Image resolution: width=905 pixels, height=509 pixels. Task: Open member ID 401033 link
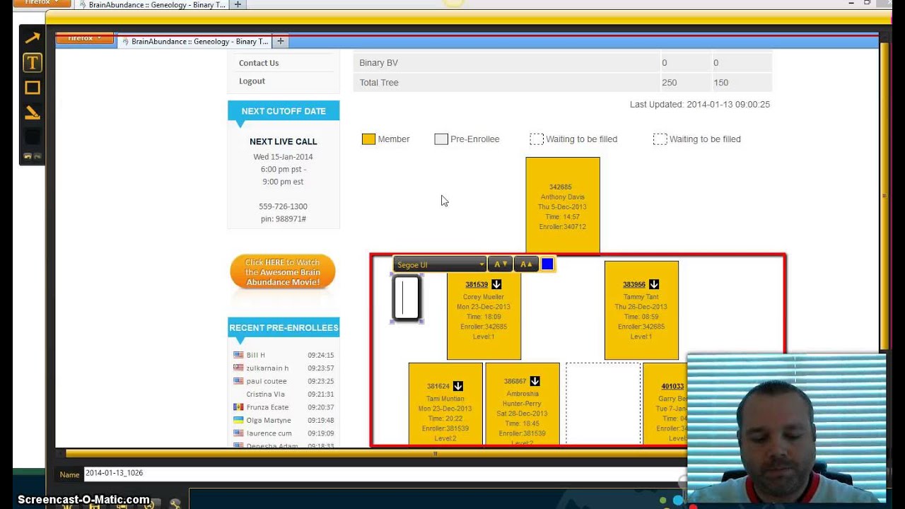pos(672,387)
